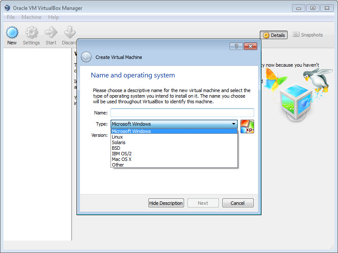Open the Machine menu
Screen dimensions: 338x253
point(31,17)
